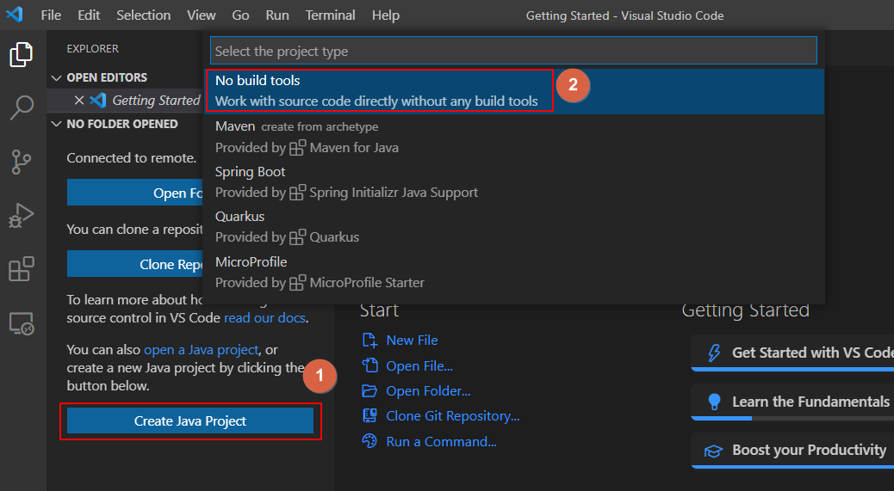Open the Help menu
Image resolution: width=894 pixels, height=491 pixels.
pos(386,15)
